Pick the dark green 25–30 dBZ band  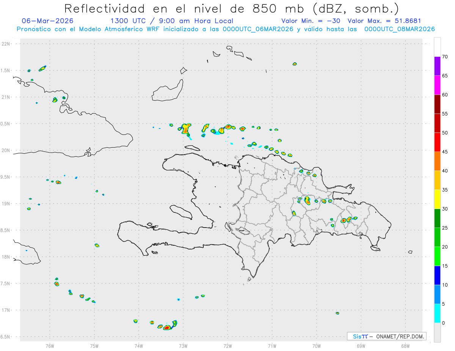tap(437, 218)
